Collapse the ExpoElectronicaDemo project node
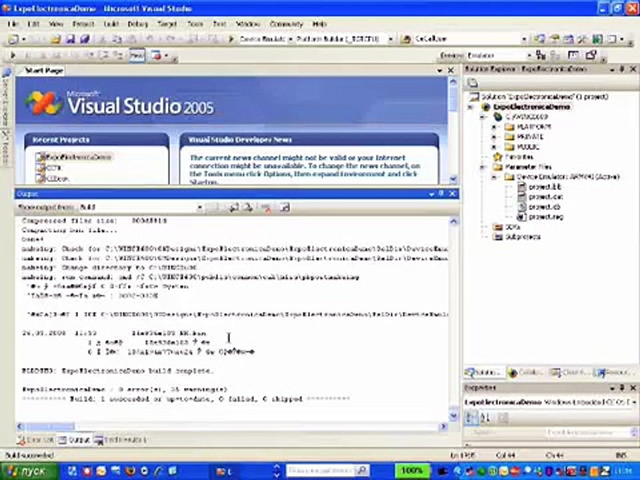Screen dimensions: 640x480 tap(471, 107)
